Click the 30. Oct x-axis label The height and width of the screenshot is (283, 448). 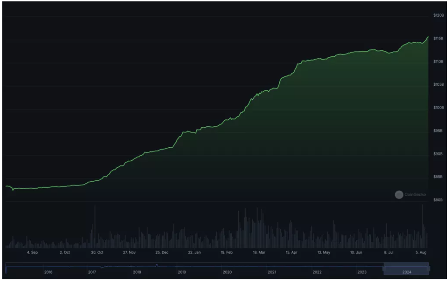click(97, 253)
